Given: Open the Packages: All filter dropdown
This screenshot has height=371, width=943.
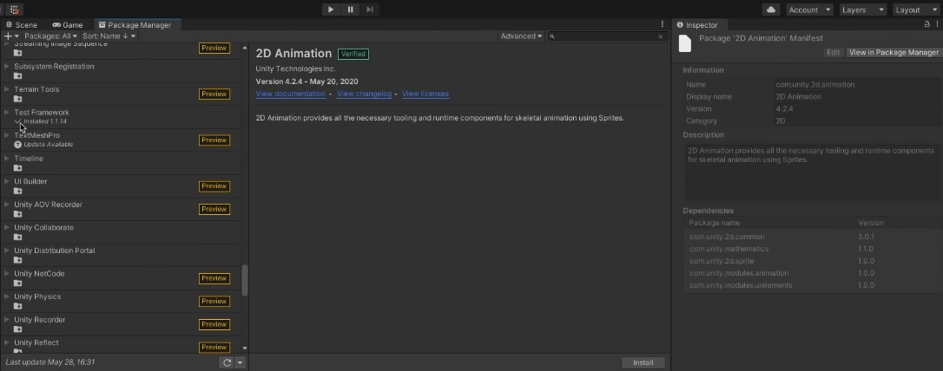Looking at the screenshot, I should tap(50, 36).
